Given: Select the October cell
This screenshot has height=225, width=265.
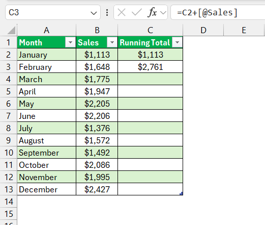Looking at the screenshot, I should pyautogui.click(x=47, y=165).
